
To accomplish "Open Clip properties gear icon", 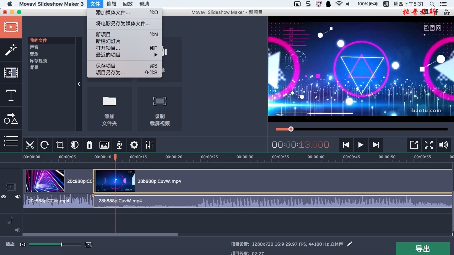I will coord(134,145).
